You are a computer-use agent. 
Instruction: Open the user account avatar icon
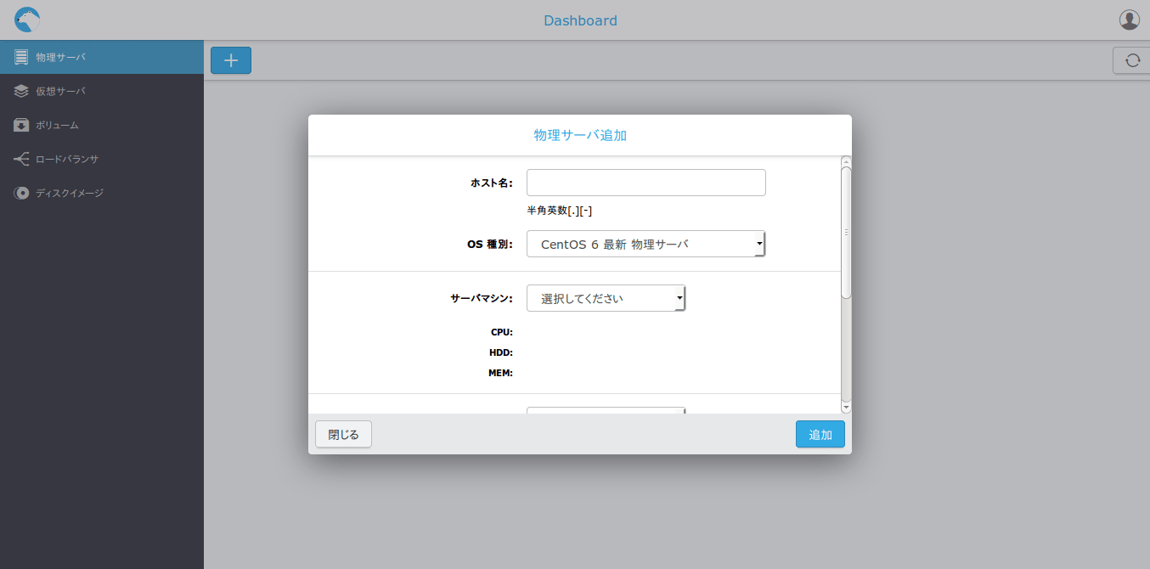tap(1129, 20)
